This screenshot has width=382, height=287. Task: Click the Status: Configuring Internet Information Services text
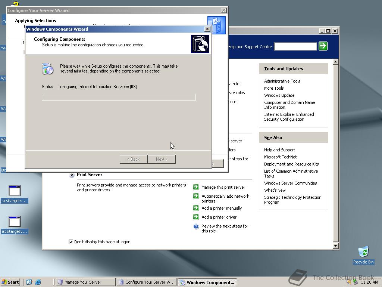(x=91, y=87)
